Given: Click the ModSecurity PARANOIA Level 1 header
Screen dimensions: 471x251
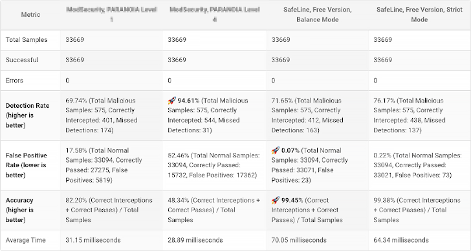Looking at the screenshot, I should click(111, 14).
